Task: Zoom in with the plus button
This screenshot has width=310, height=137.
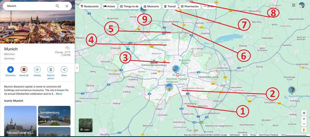Action: coord(304,119)
